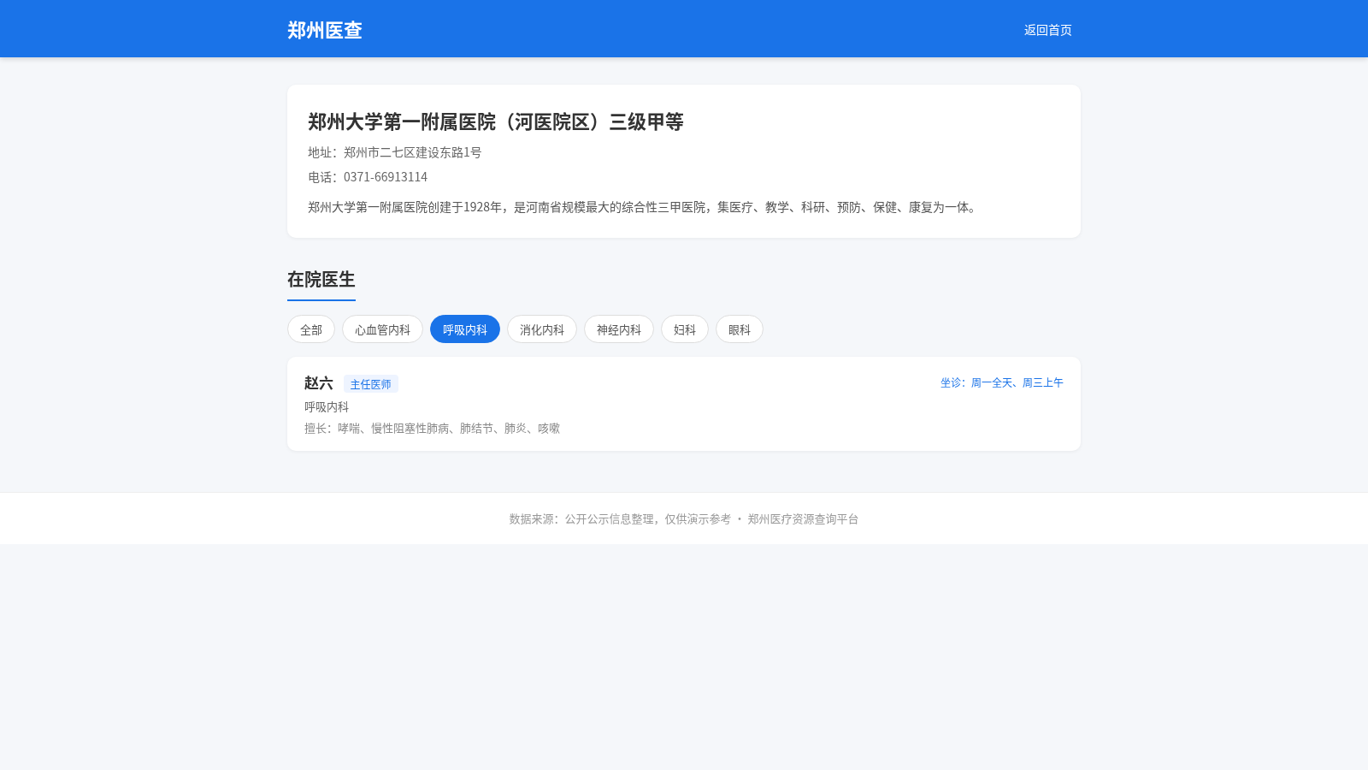1368x770 pixels.
Task: Click the 郑州医查 site logo
Action: 324,30
